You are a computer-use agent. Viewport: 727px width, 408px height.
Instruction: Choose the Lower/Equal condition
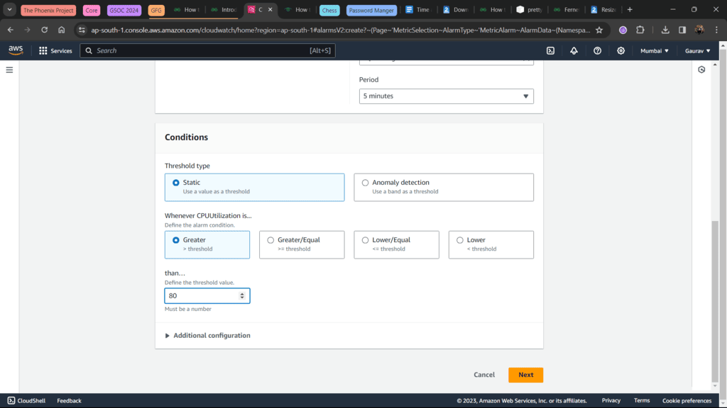pos(396,244)
